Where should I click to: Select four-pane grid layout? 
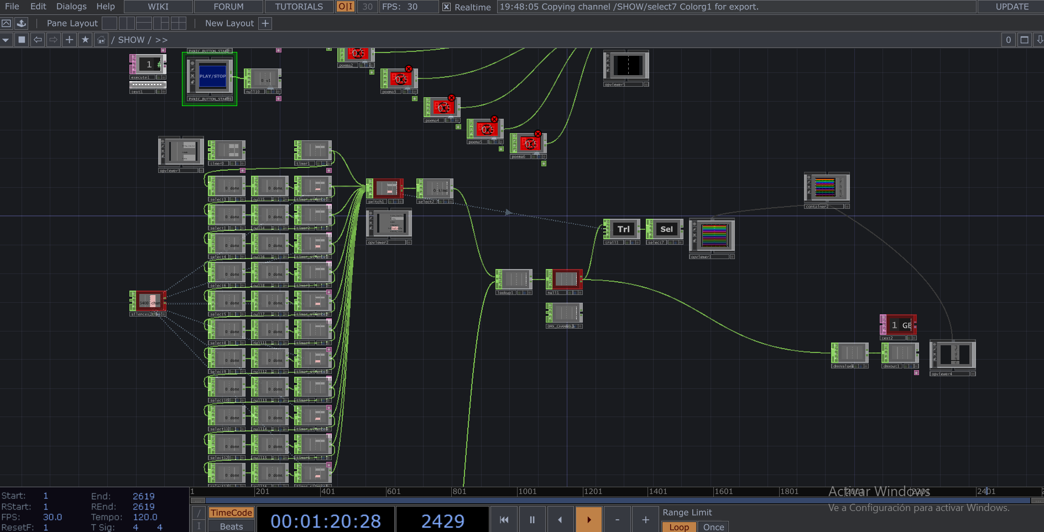click(x=178, y=23)
